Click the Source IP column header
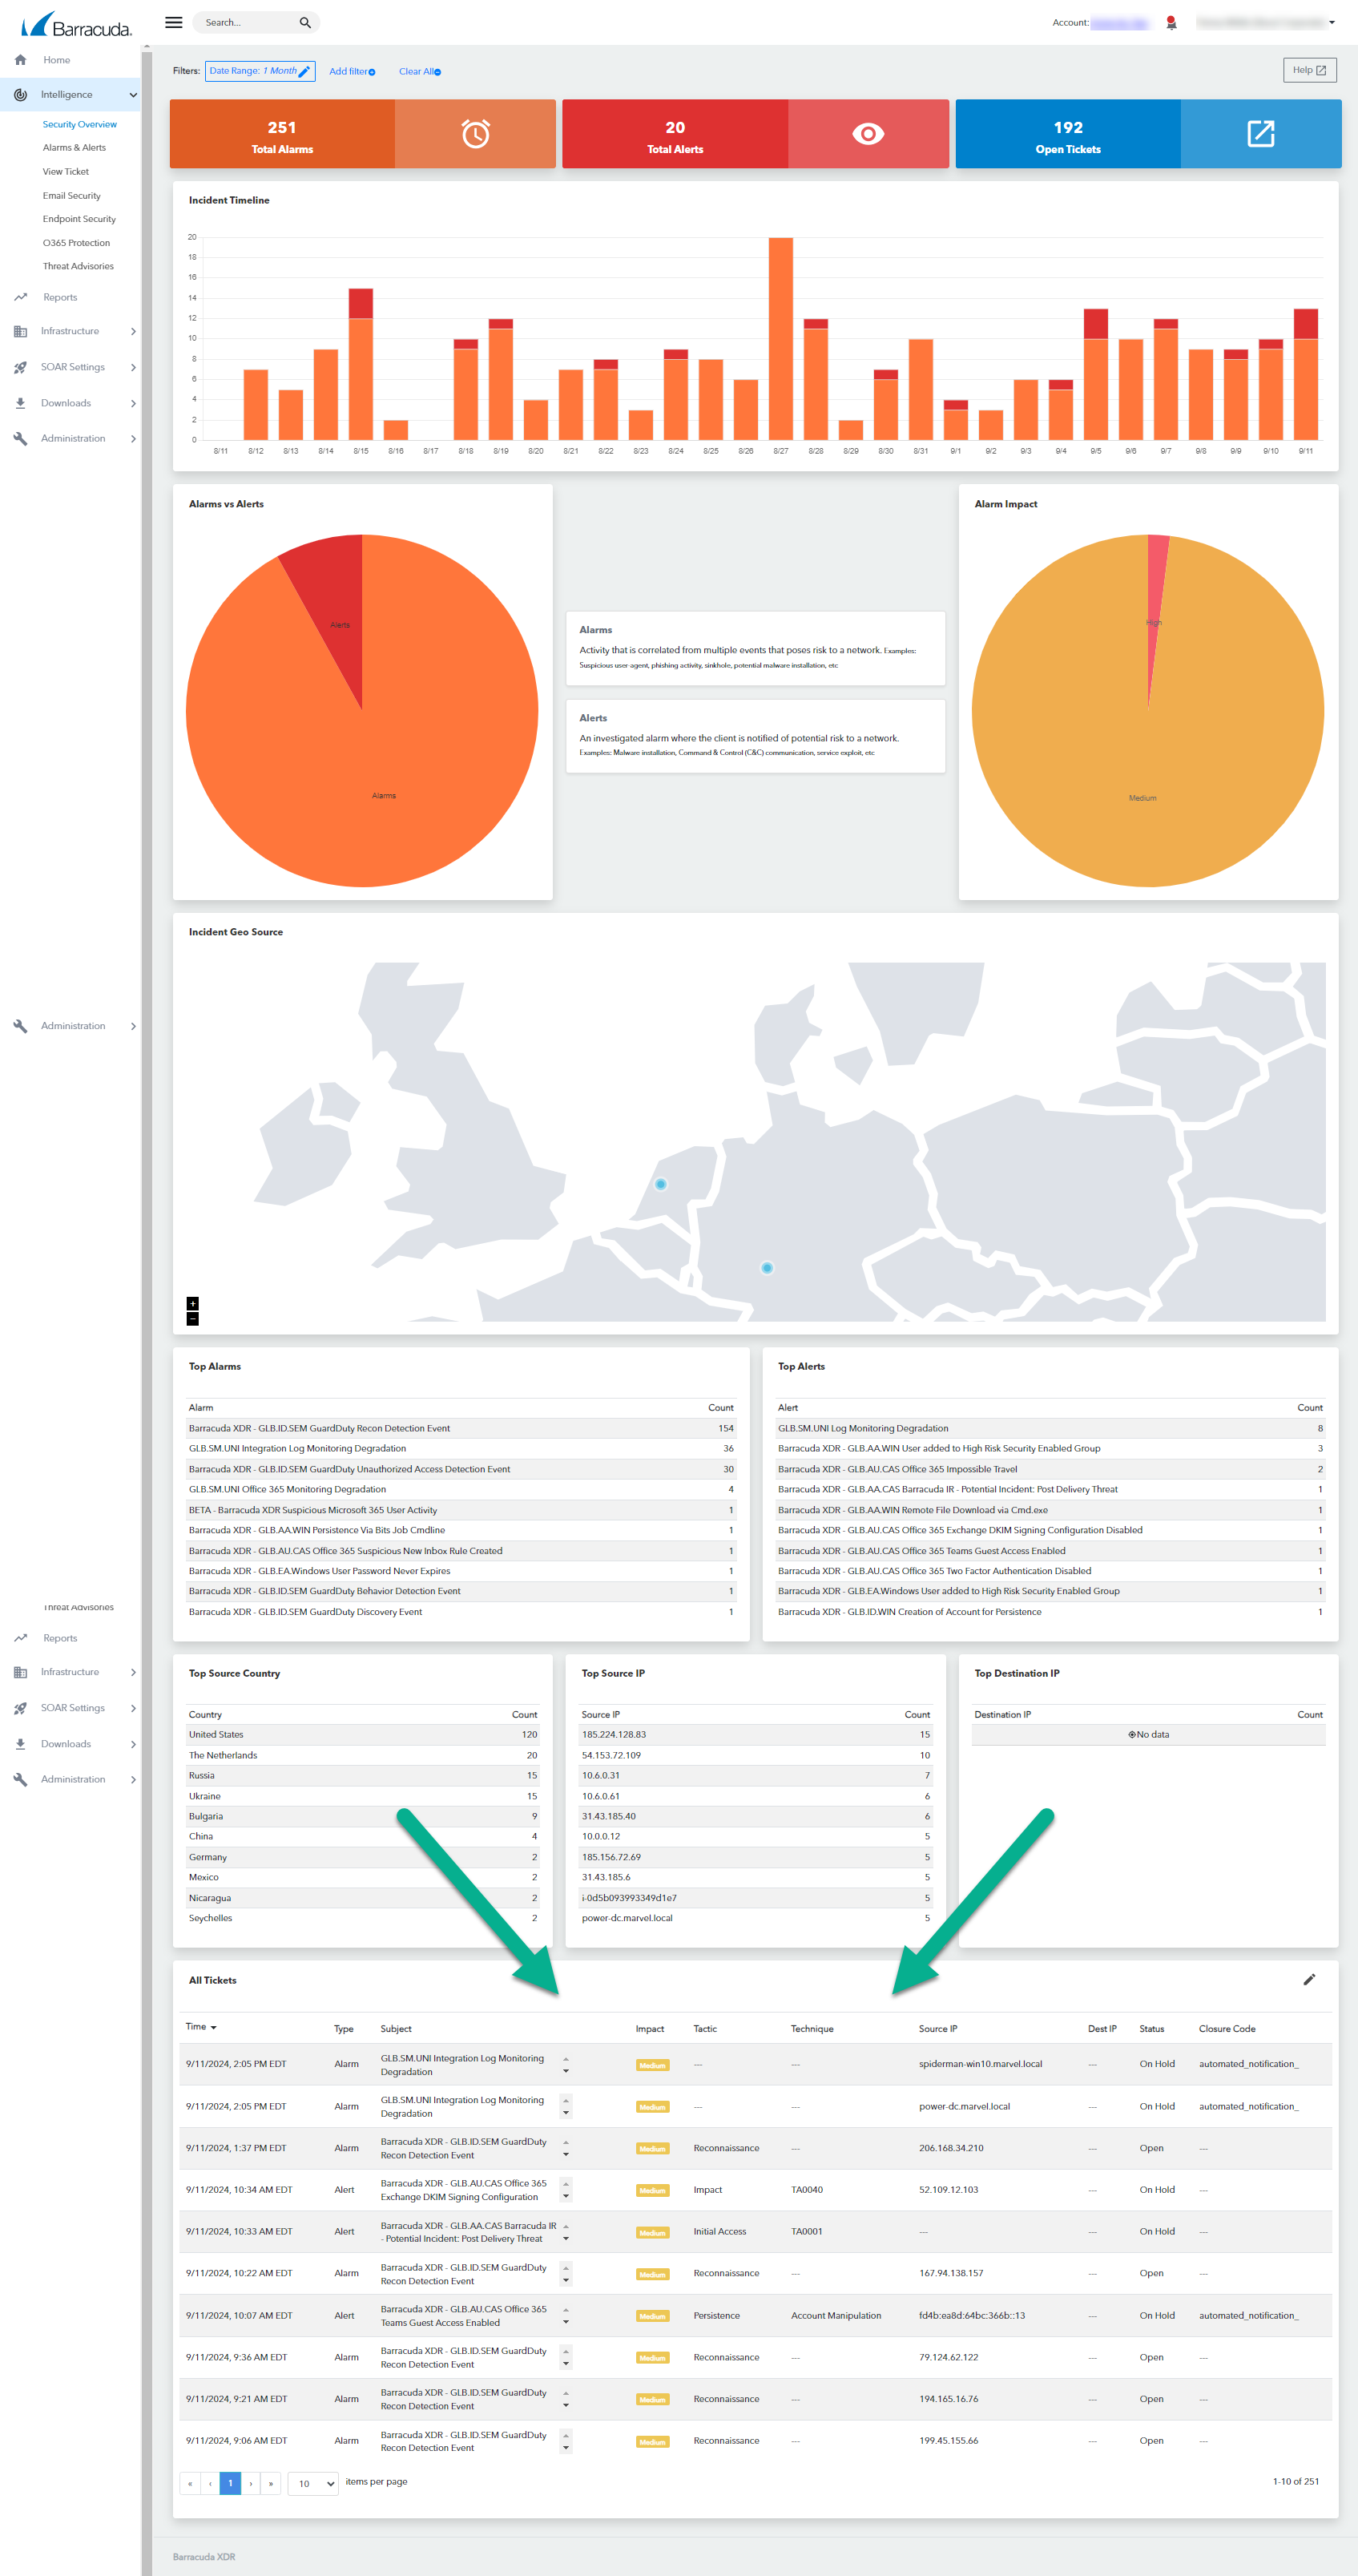 point(937,2029)
